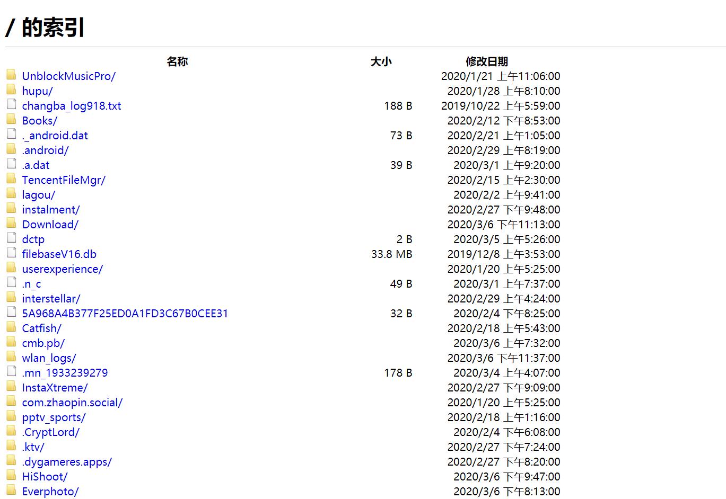Click file icon beside changba_log918.txt
This screenshot has width=726, height=499.
click(x=11, y=104)
